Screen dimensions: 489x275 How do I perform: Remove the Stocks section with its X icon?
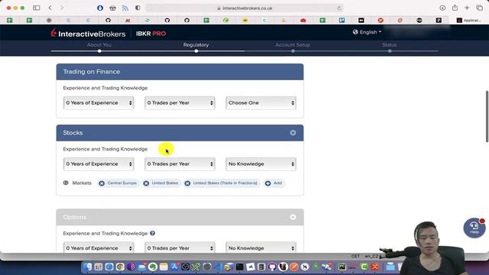tap(293, 133)
